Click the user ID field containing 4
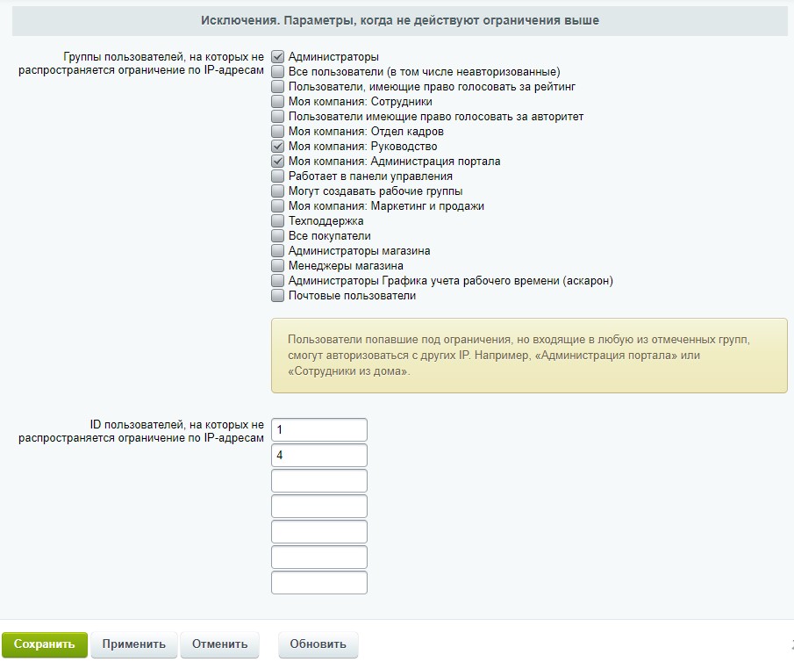794x662 pixels. [x=318, y=455]
